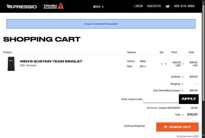This screenshot has width=205, height=138.
Task: Select the Shipping label
Action: pyautogui.click(x=175, y=84)
